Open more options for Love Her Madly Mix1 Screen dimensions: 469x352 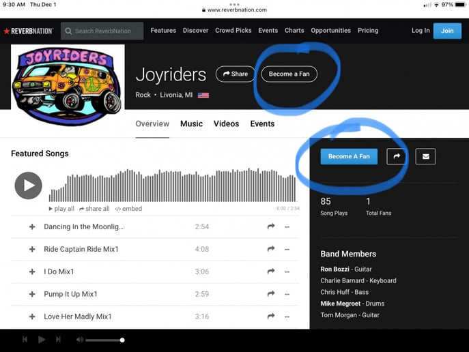click(287, 317)
